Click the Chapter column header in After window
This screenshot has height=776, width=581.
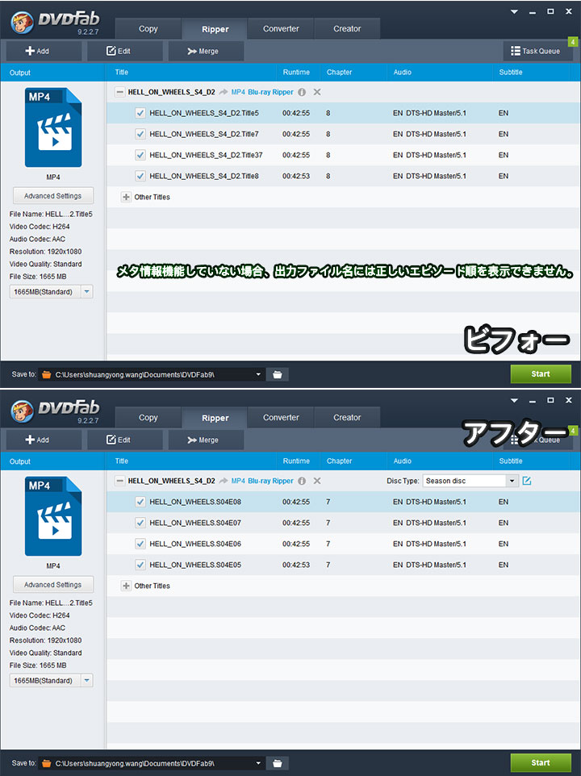point(339,461)
